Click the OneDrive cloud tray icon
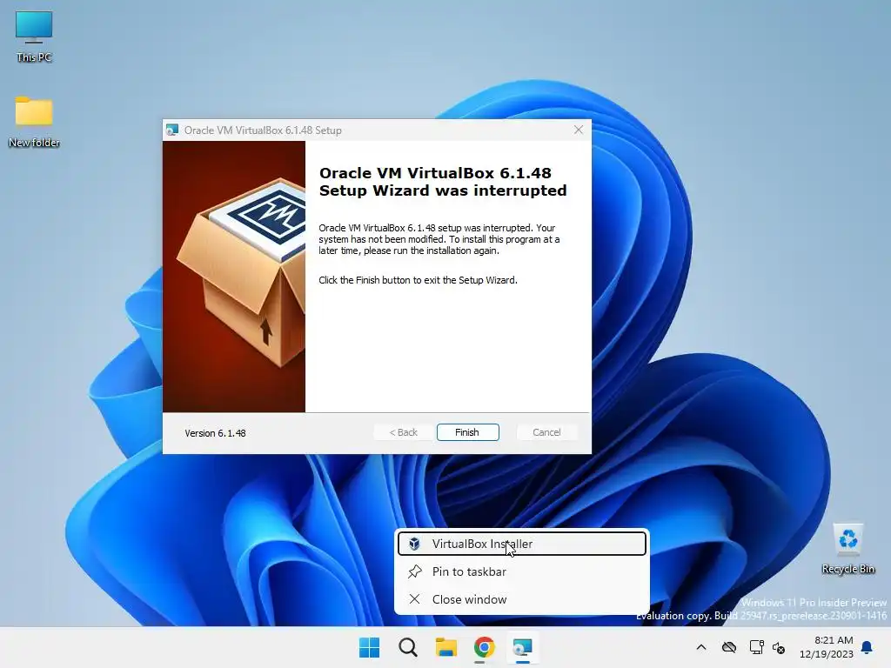 click(729, 647)
